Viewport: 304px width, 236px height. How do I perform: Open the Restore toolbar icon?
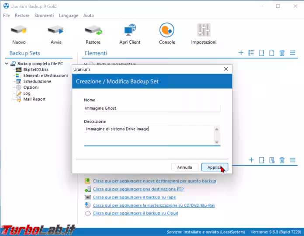click(x=93, y=31)
